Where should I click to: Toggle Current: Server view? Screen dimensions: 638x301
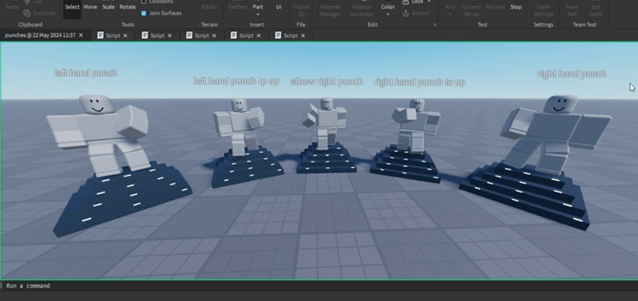click(471, 10)
